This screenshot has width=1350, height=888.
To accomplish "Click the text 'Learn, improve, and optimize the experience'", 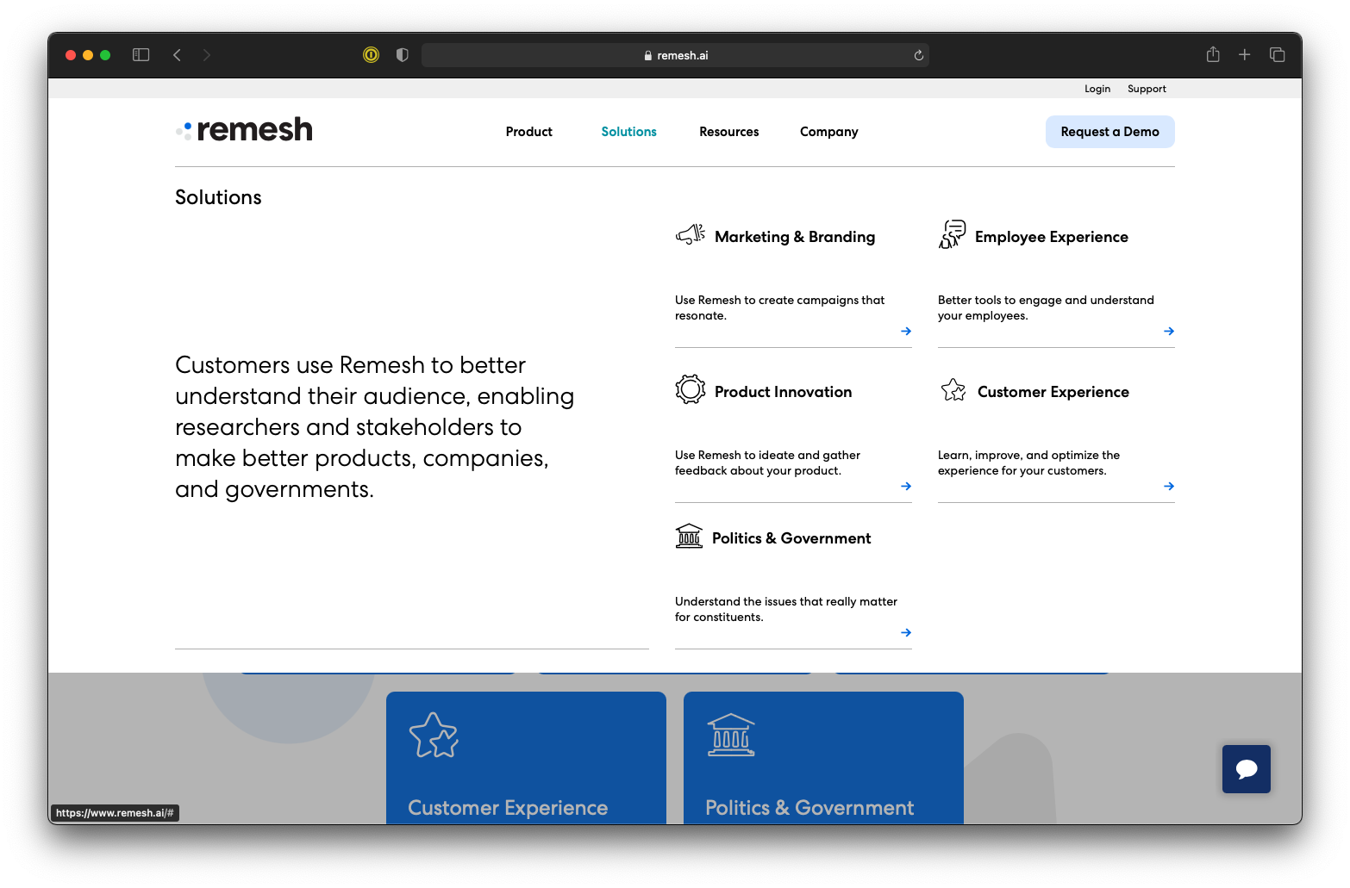I will coord(1028,463).
